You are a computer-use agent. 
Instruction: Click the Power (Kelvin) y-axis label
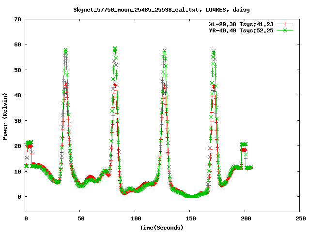click(5, 116)
